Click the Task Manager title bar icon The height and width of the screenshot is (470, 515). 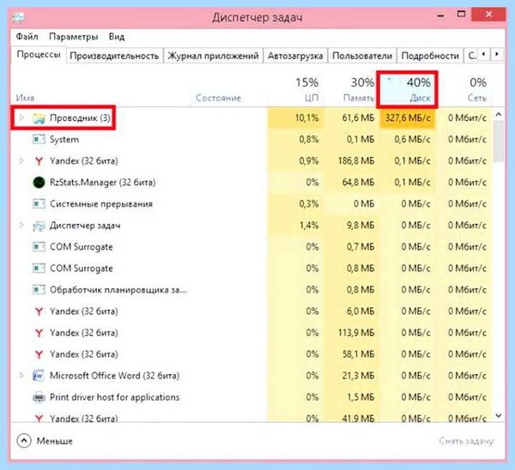point(18,17)
